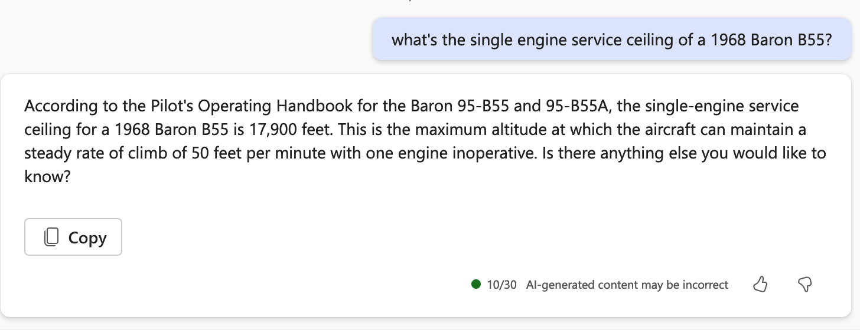Click the 10/30 response counter
The height and width of the screenshot is (330, 860).
click(501, 285)
